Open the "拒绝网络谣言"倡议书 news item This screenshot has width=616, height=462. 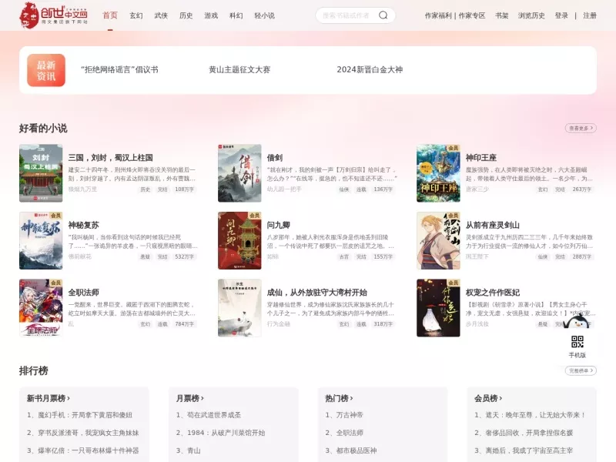[x=119, y=69]
